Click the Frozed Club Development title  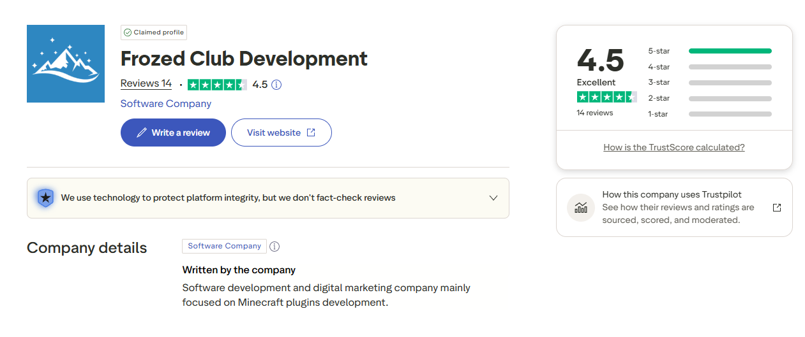coord(244,59)
